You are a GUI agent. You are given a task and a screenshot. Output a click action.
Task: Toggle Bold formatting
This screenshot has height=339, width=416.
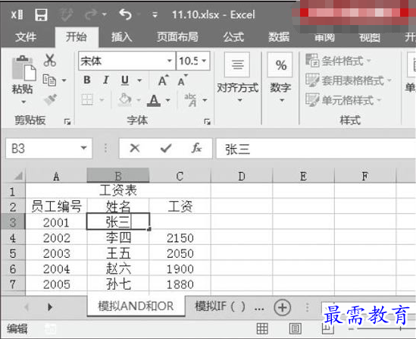[x=86, y=80]
